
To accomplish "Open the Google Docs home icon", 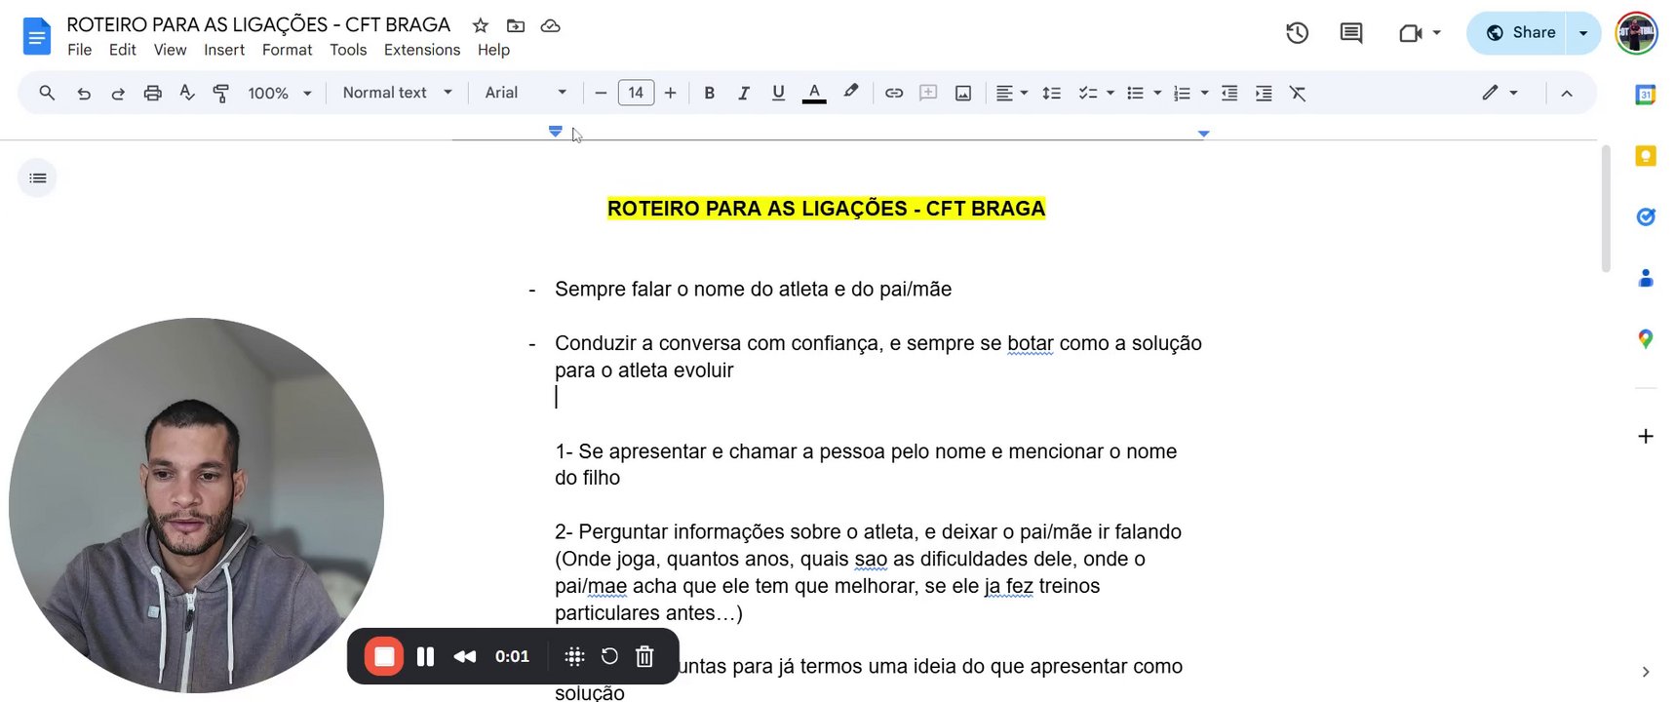I will click(x=36, y=37).
